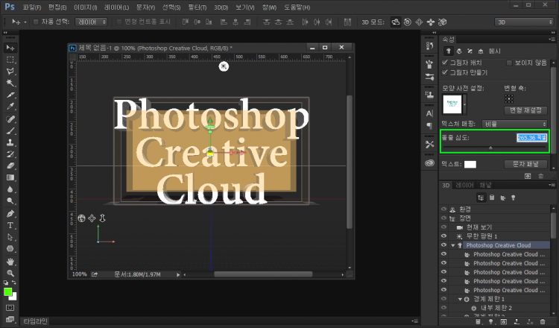Click the infinite light widget on canvas
Screen dimensions: 559x328
(224, 66)
